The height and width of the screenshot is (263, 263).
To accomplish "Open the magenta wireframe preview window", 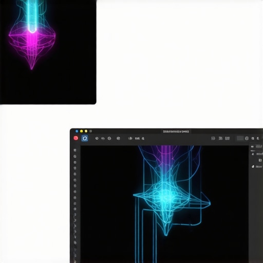I will 48,52.
